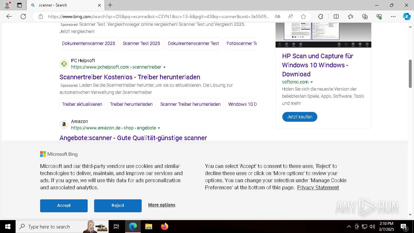This screenshot has width=414, height=233.
Task: Open HP Scan und Capture download link
Action: point(318,65)
